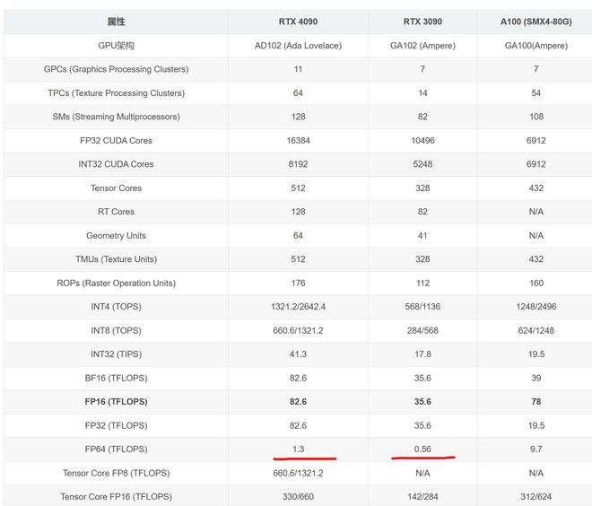Viewport: 592px width, 506px height.
Task: Click the RTX 4090 GPCs value 11
Action: [298, 69]
